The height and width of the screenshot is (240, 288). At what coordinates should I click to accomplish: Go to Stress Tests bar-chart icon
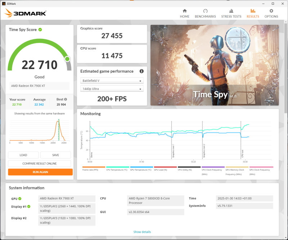coord(231,11)
